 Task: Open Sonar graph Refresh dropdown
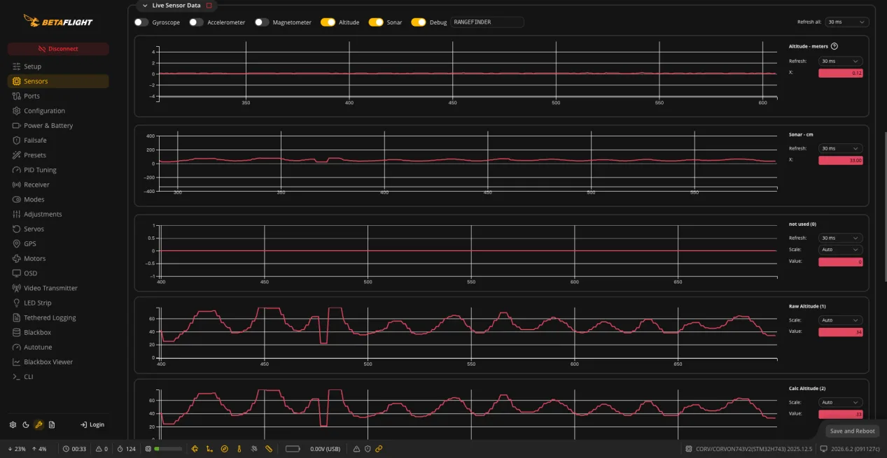point(841,148)
